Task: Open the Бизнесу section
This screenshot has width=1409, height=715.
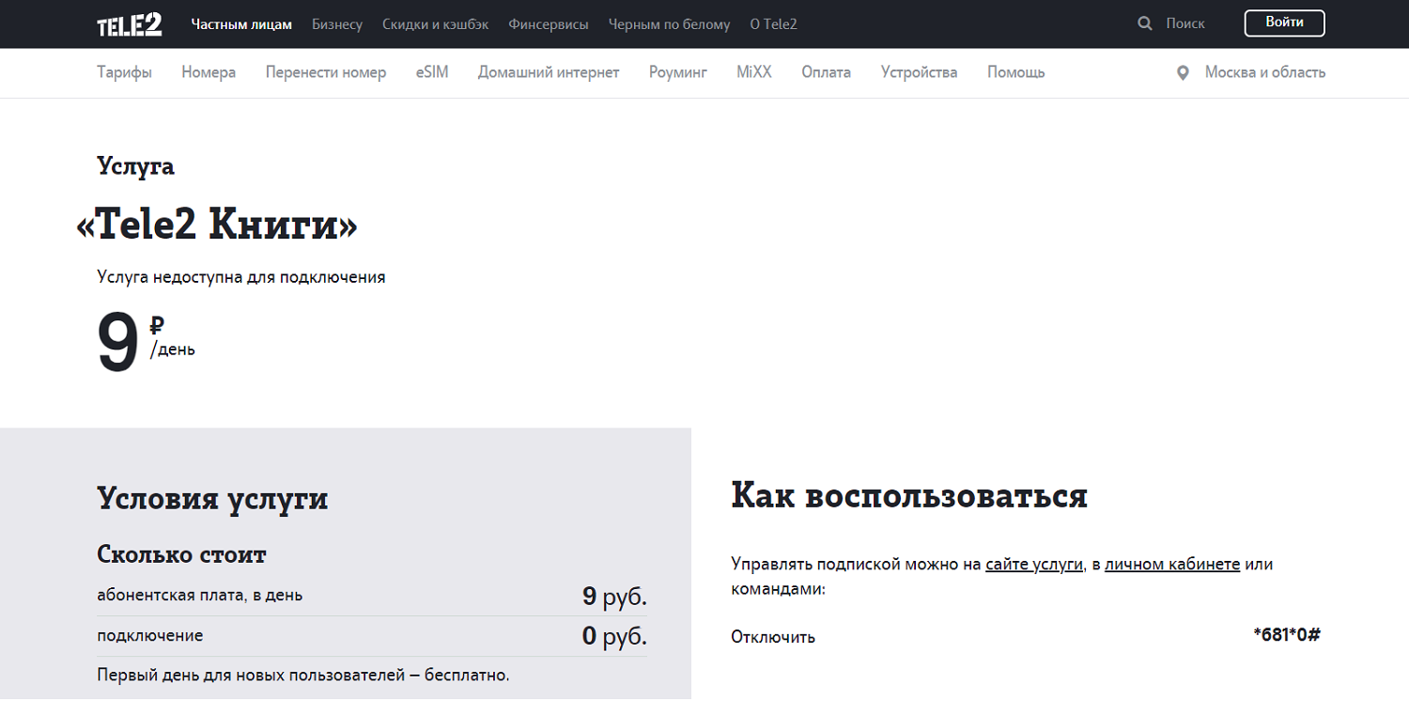Action: click(337, 24)
